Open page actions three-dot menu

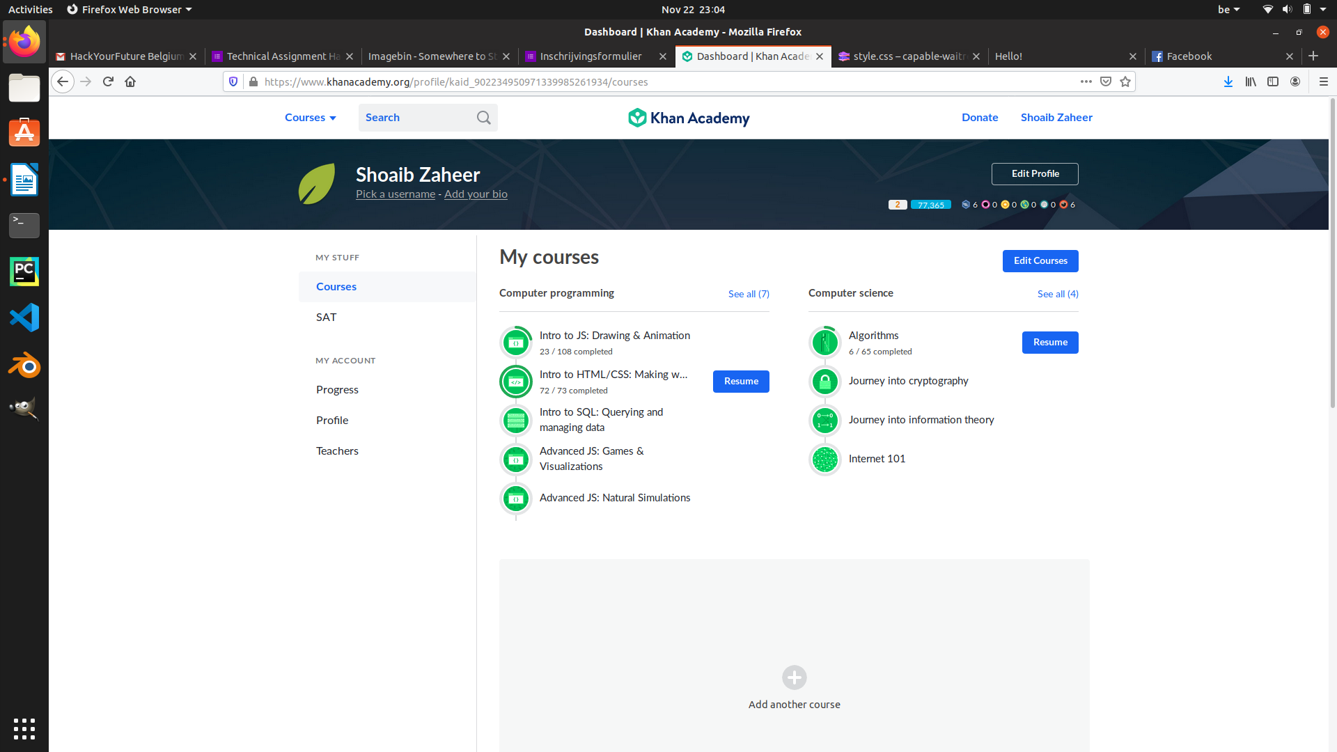[1086, 81]
